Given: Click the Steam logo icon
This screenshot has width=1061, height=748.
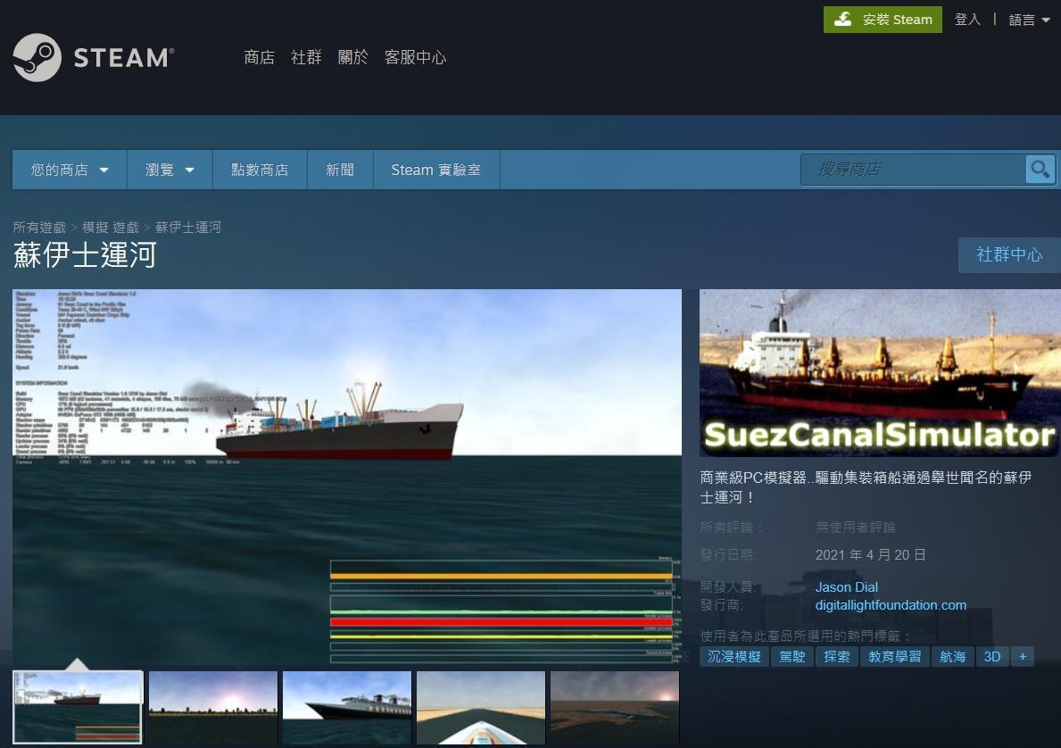Looking at the screenshot, I should [37, 57].
